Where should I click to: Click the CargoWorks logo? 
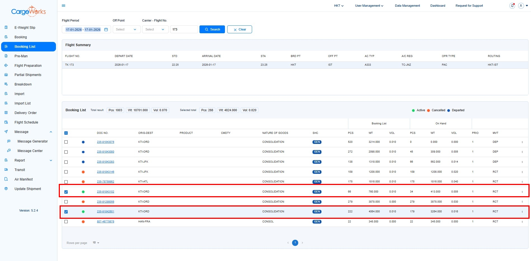pyautogui.click(x=28, y=11)
